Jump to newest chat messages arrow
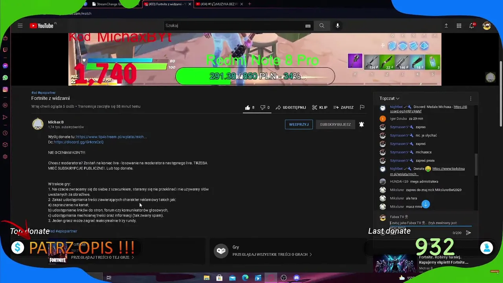The image size is (503, 283). 426,204
